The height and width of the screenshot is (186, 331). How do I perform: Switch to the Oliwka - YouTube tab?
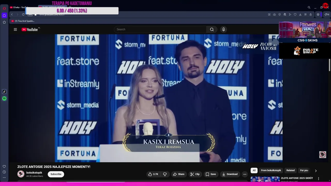point(21,7)
